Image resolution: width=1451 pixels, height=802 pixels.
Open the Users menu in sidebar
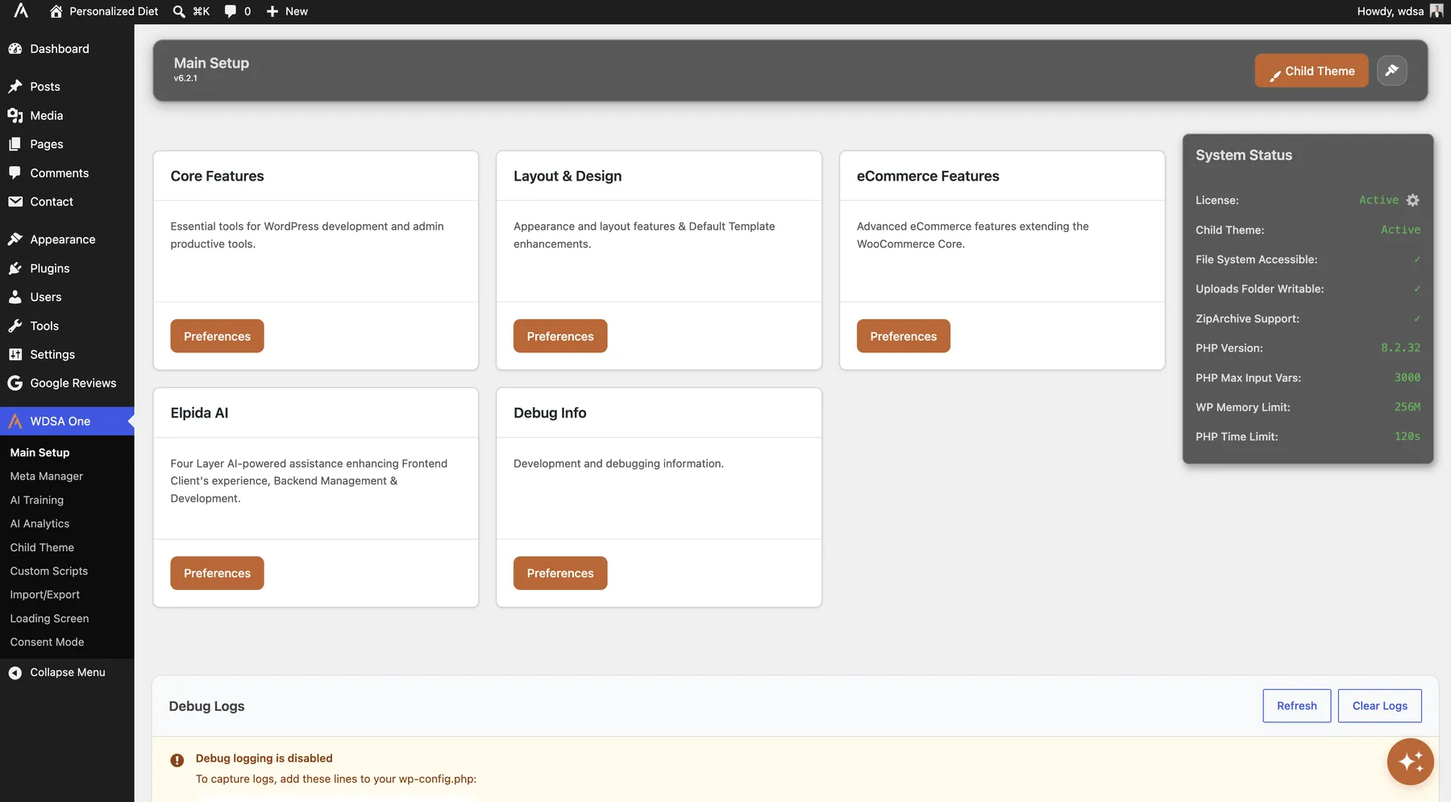[x=67, y=297]
